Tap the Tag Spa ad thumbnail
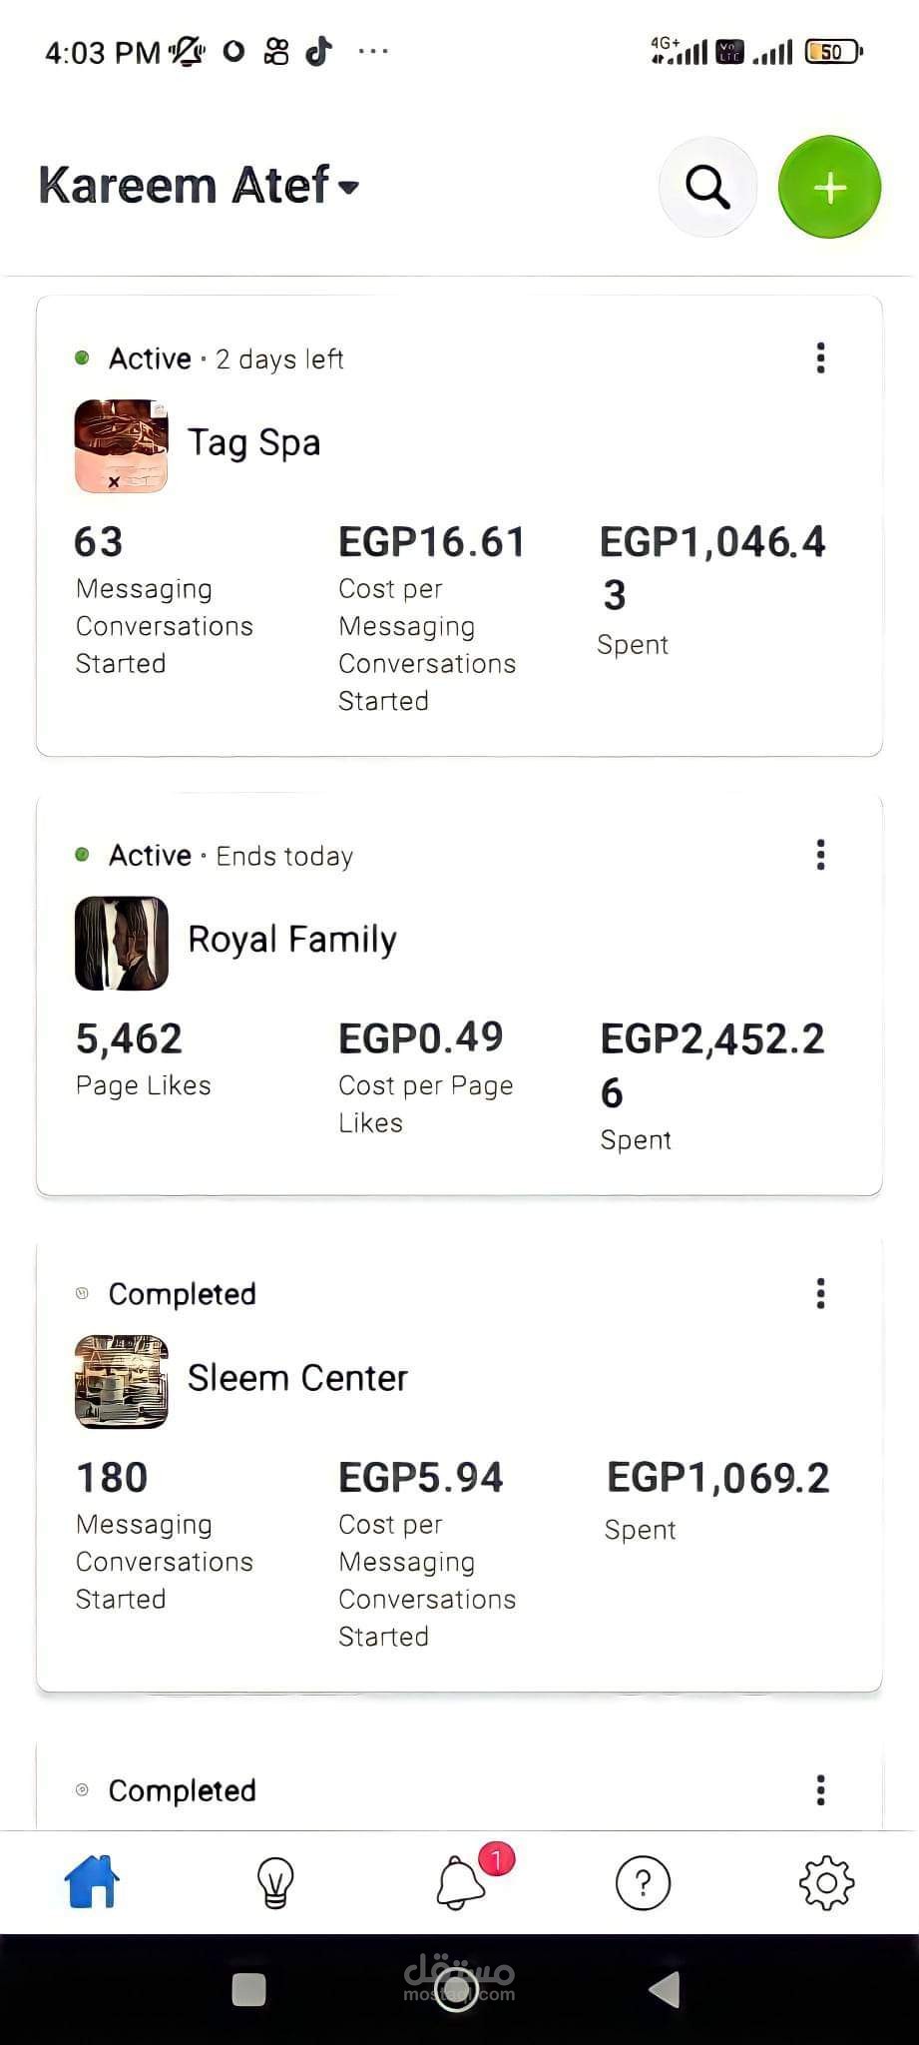This screenshot has height=2045, width=919. click(122, 446)
